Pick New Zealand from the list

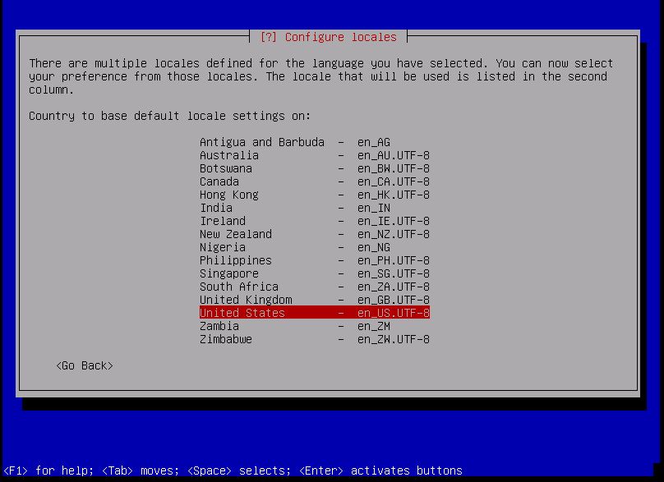[314, 234]
